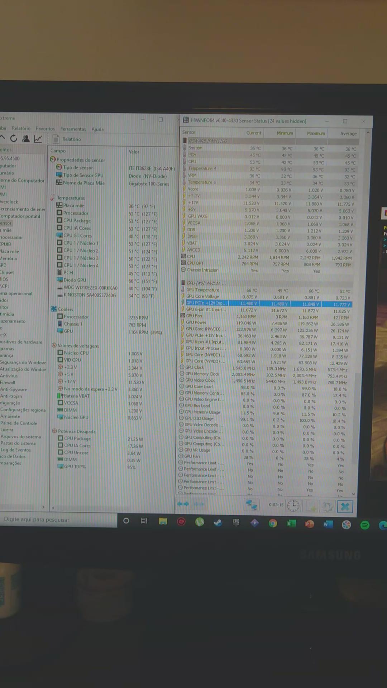This screenshot has width=387, height=688.
Task: Click the Maximum column header in HWiNFO
Action: (316, 133)
